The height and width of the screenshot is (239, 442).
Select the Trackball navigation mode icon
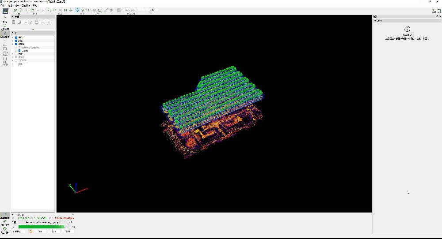tap(83, 10)
